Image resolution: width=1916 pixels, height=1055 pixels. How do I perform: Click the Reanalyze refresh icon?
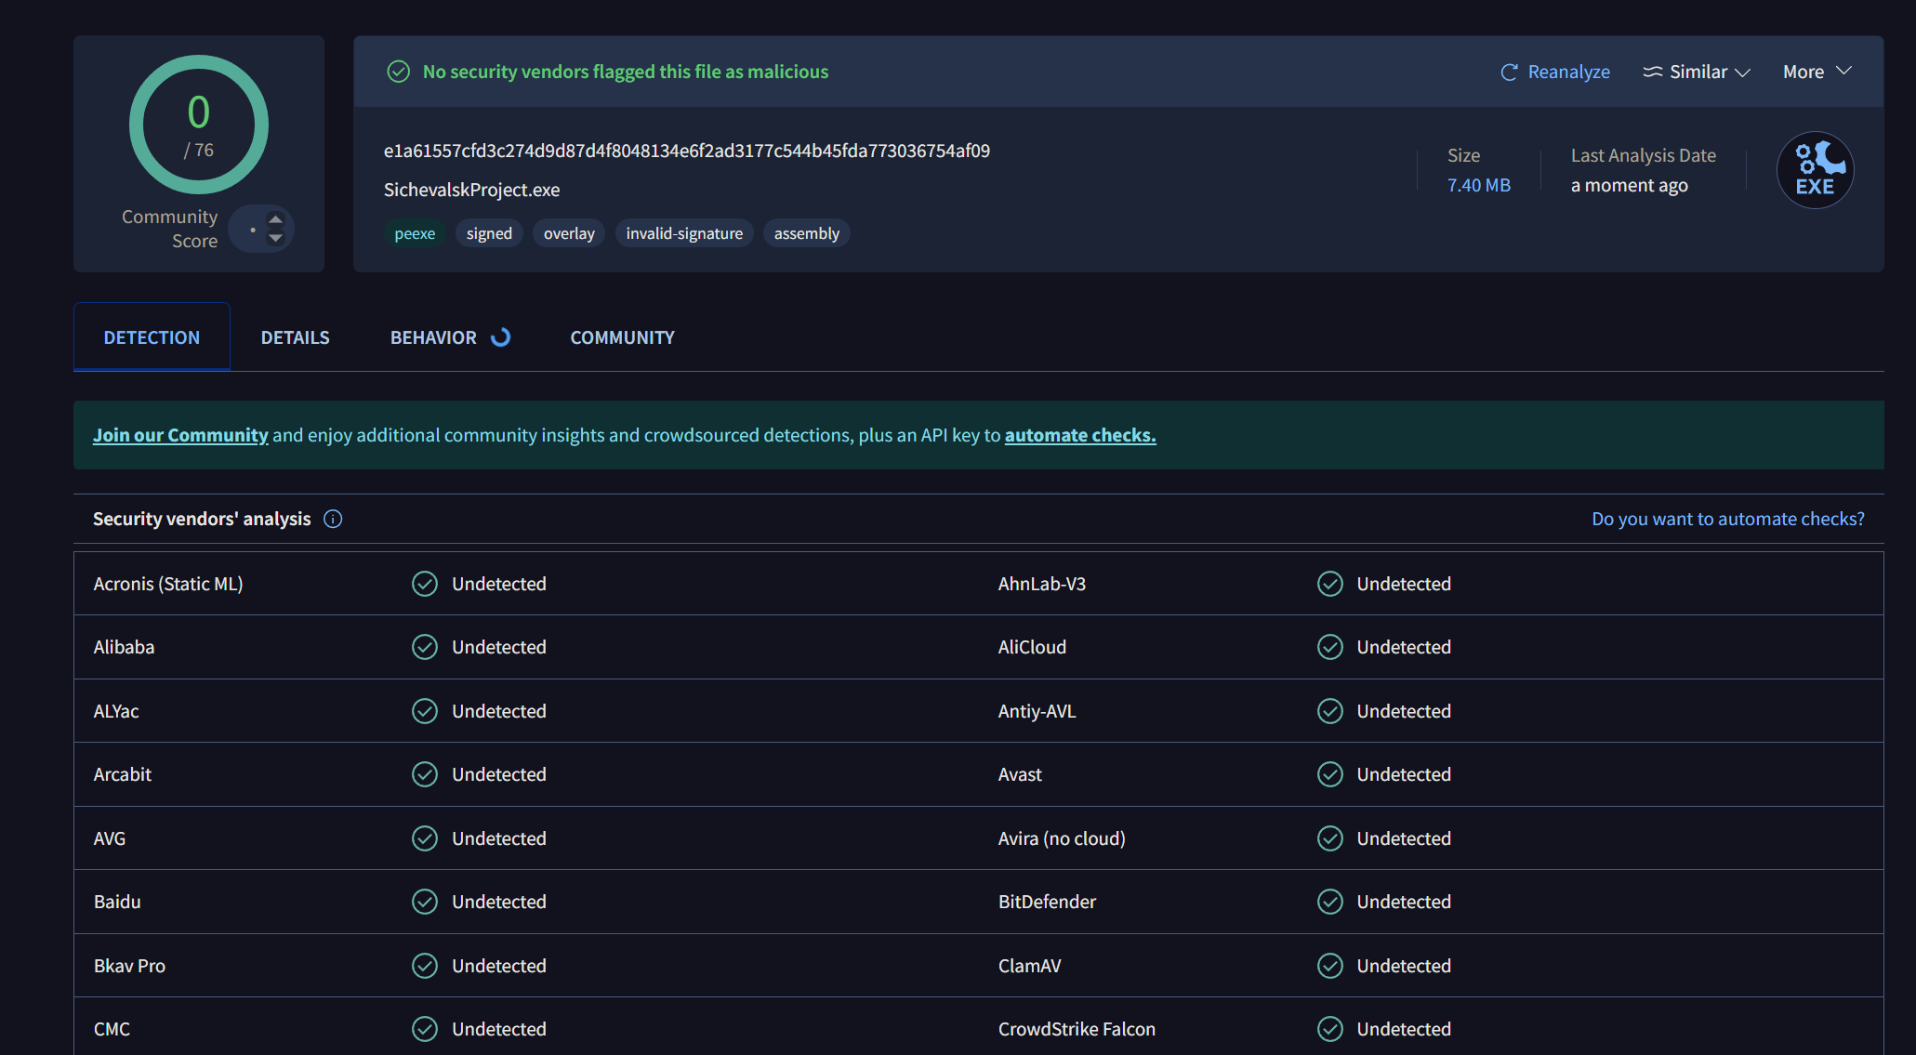click(x=1509, y=73)
